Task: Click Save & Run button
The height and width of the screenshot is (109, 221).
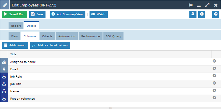Action: coord(15,14)
